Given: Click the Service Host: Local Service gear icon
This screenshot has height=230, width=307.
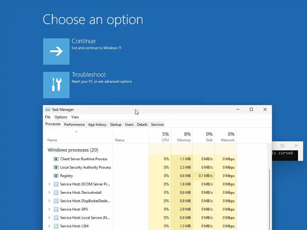Looking at the screenshot, I should tap(56, 218).
